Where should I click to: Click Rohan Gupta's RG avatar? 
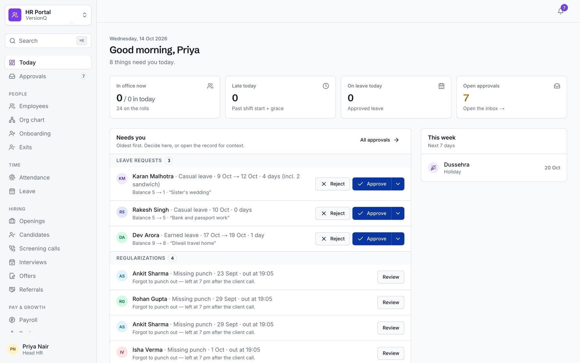tap(122, 301)
